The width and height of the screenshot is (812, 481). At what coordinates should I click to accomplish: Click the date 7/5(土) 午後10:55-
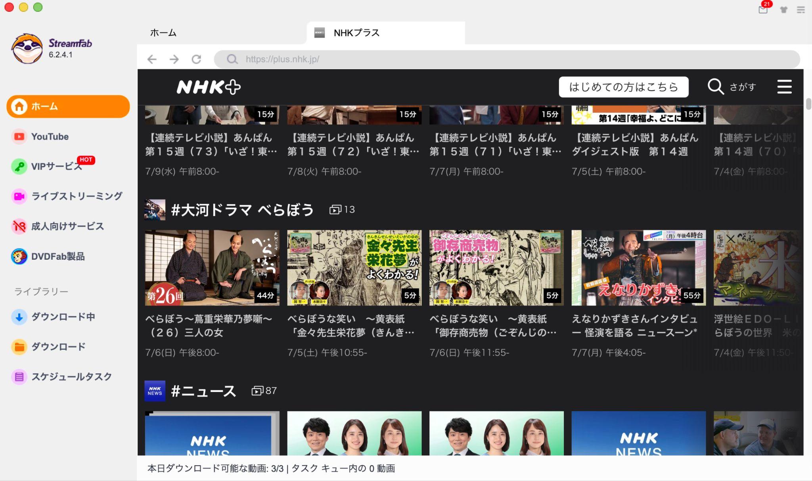click(x=327, y=352)
